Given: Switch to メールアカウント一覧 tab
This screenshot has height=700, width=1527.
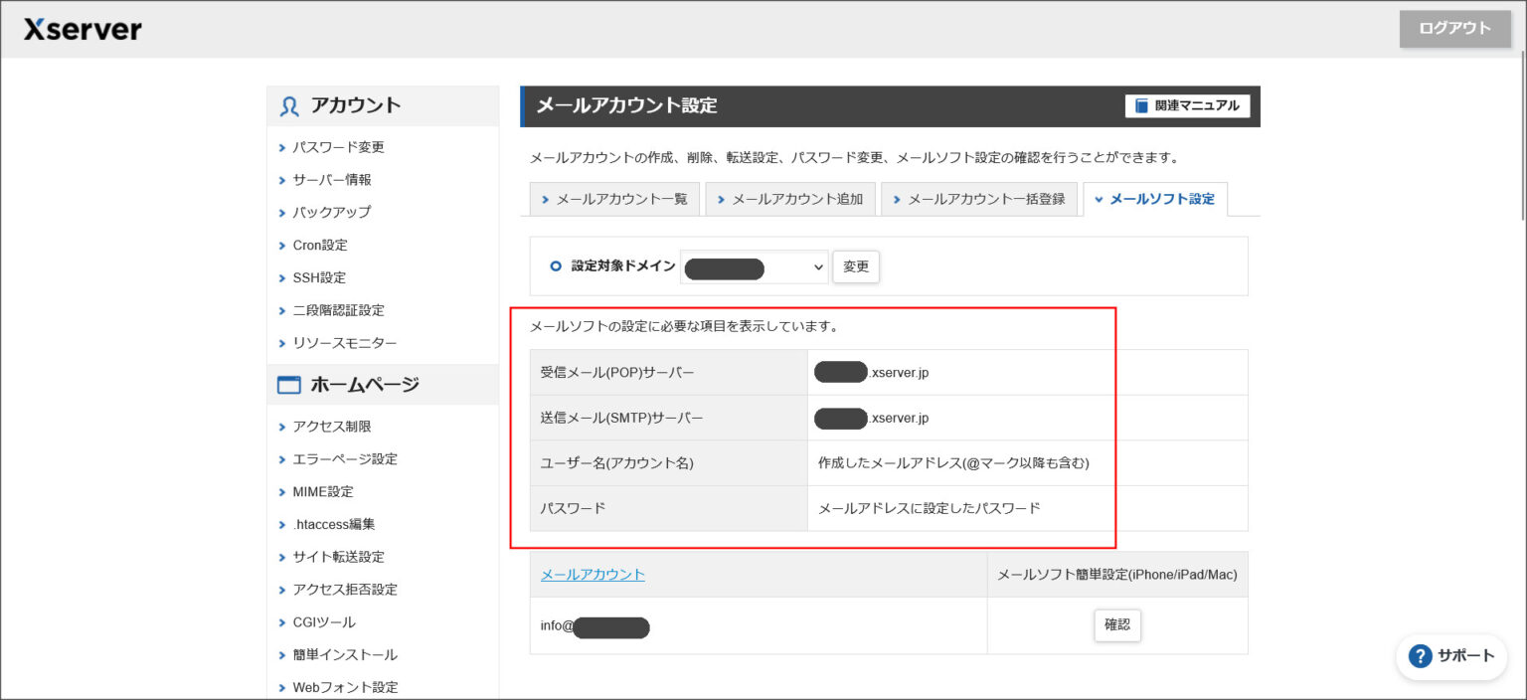Looking at the screenshot, I should point(614,199).
